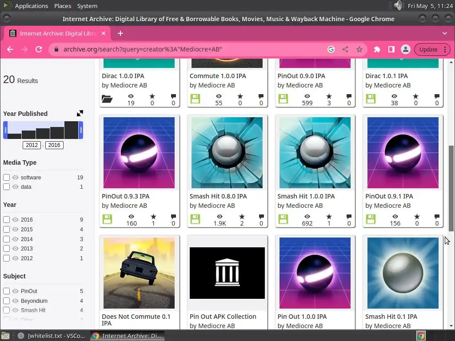Screen dimensions: 455x341
Task: Click the Chrome icon in the bottom-right tray
Action: click(421, 336)
